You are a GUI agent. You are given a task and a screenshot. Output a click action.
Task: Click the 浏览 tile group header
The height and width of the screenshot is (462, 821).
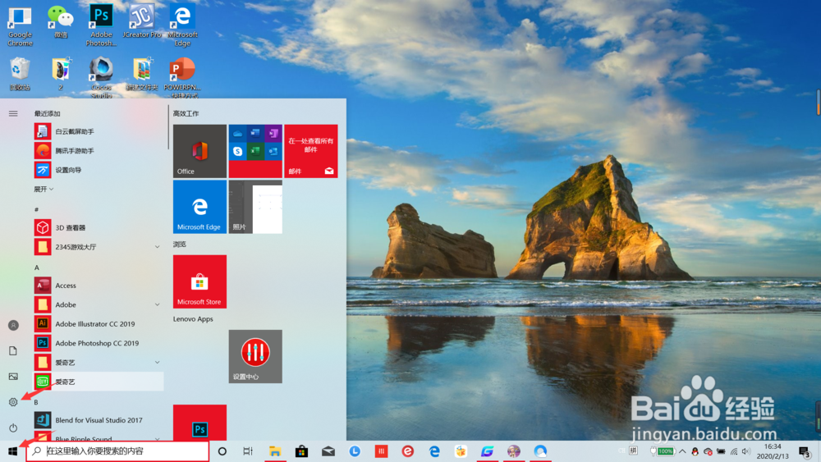coord(180,245)
